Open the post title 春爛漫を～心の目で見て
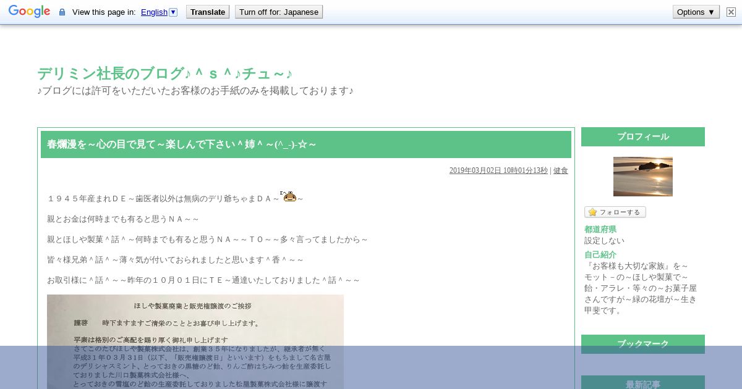742x389 pixels. (182, 144)
